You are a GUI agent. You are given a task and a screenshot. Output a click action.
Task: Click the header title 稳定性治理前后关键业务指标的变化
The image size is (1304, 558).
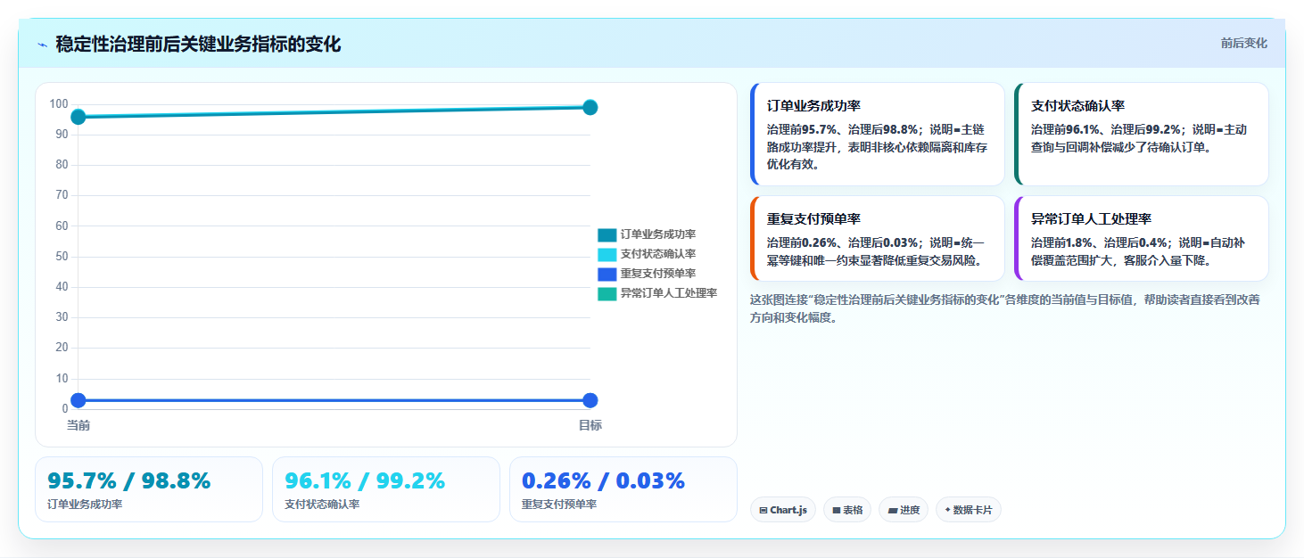[198, 45]
